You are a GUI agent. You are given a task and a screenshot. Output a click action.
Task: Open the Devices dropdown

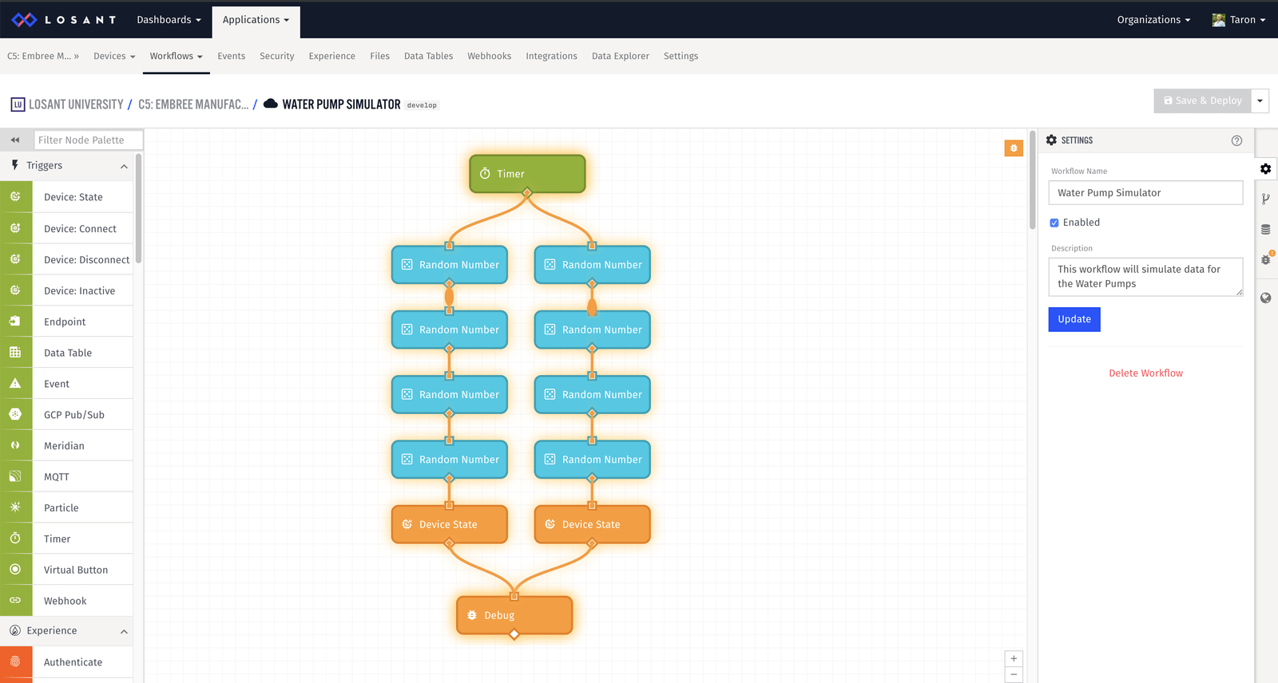tap(114, 56)
